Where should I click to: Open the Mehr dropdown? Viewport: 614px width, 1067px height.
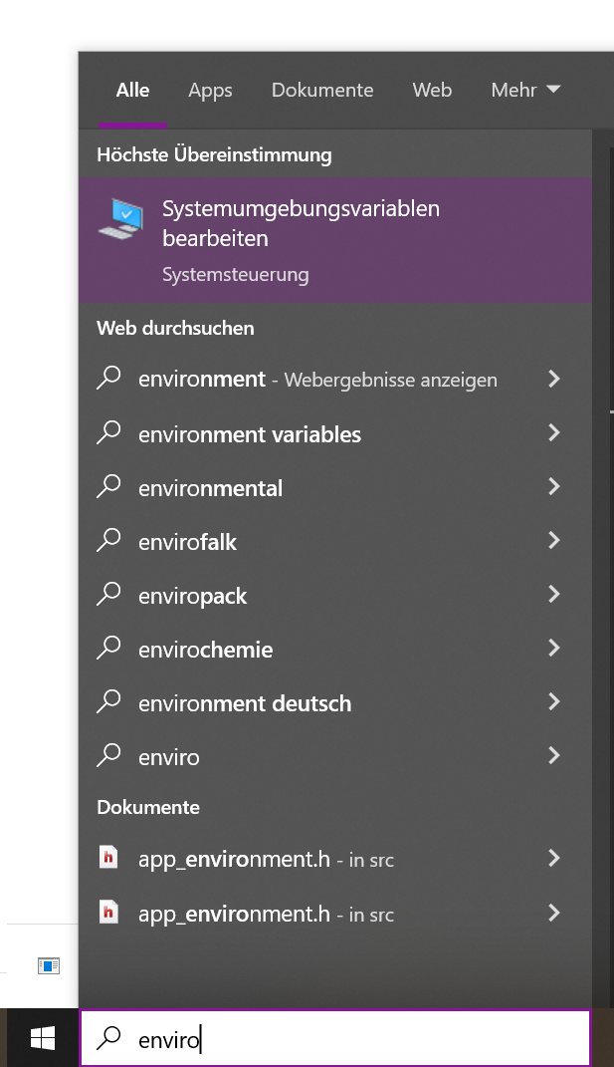coord(525,90)
